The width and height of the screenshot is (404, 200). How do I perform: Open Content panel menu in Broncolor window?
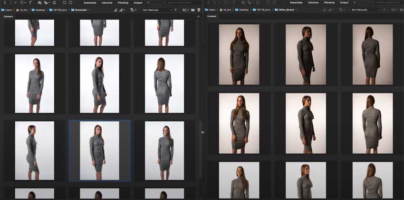point(198,17)
